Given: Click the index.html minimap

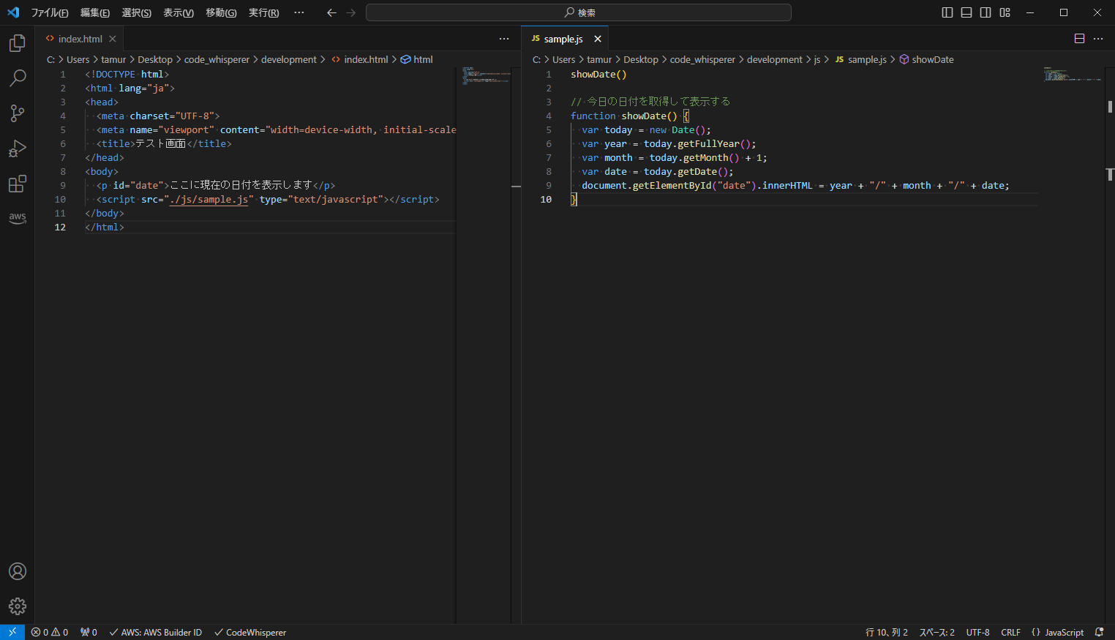Looking at the screenshot, I should 486,75.
